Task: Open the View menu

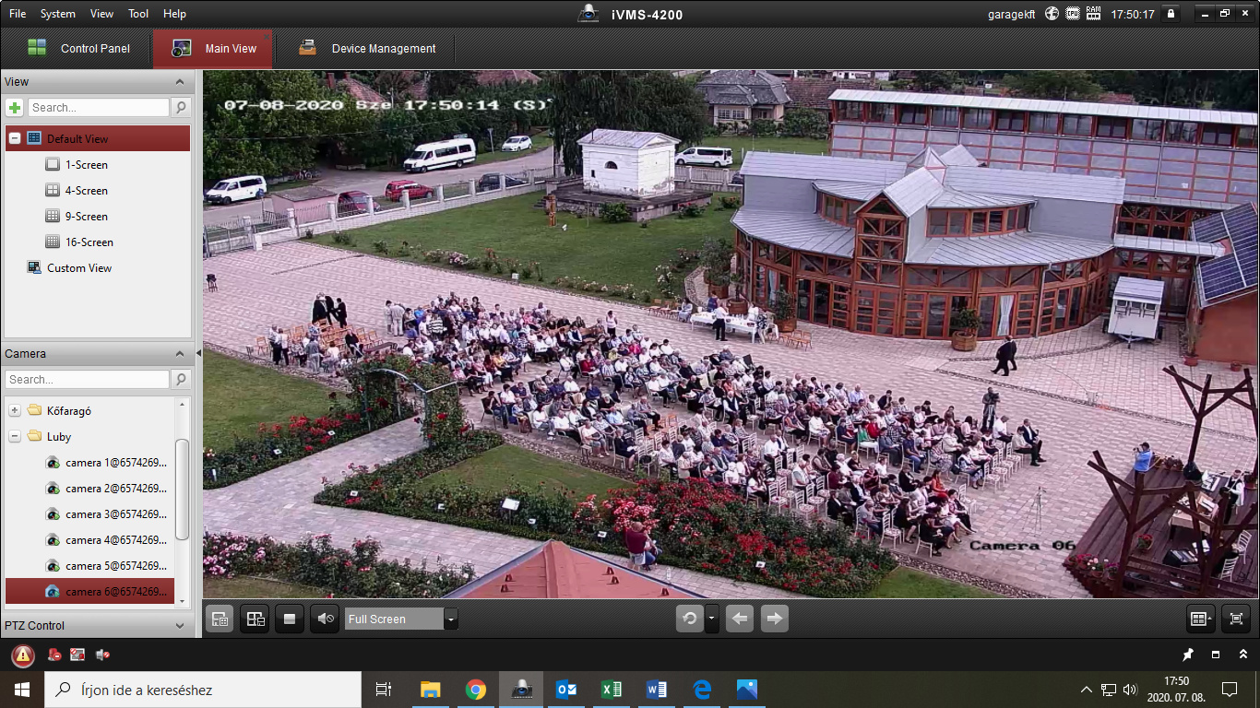Action: (102, 14)
